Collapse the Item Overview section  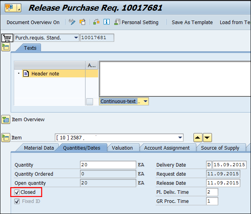pos(6,119)
